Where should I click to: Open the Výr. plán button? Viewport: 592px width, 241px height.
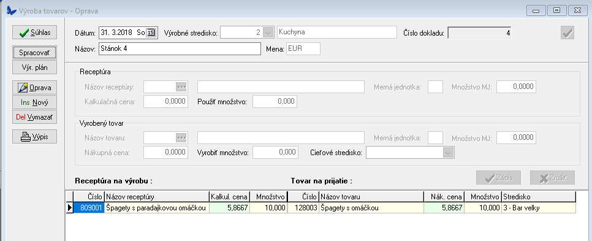[35, 67]
